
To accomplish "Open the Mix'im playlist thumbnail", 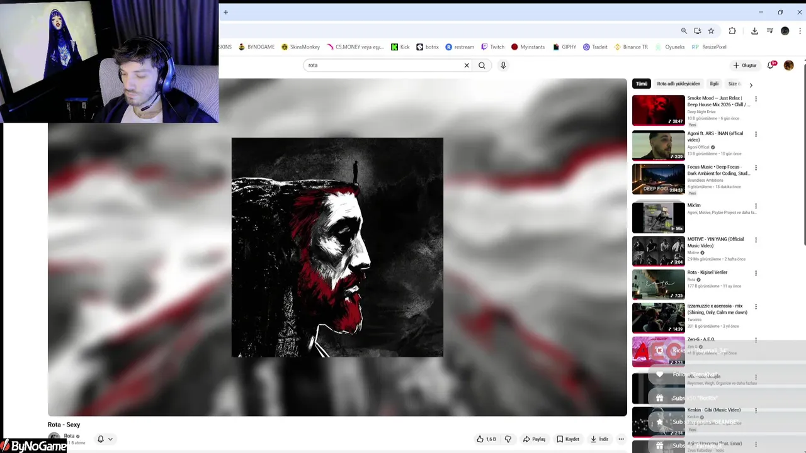I will click(658, 217).
